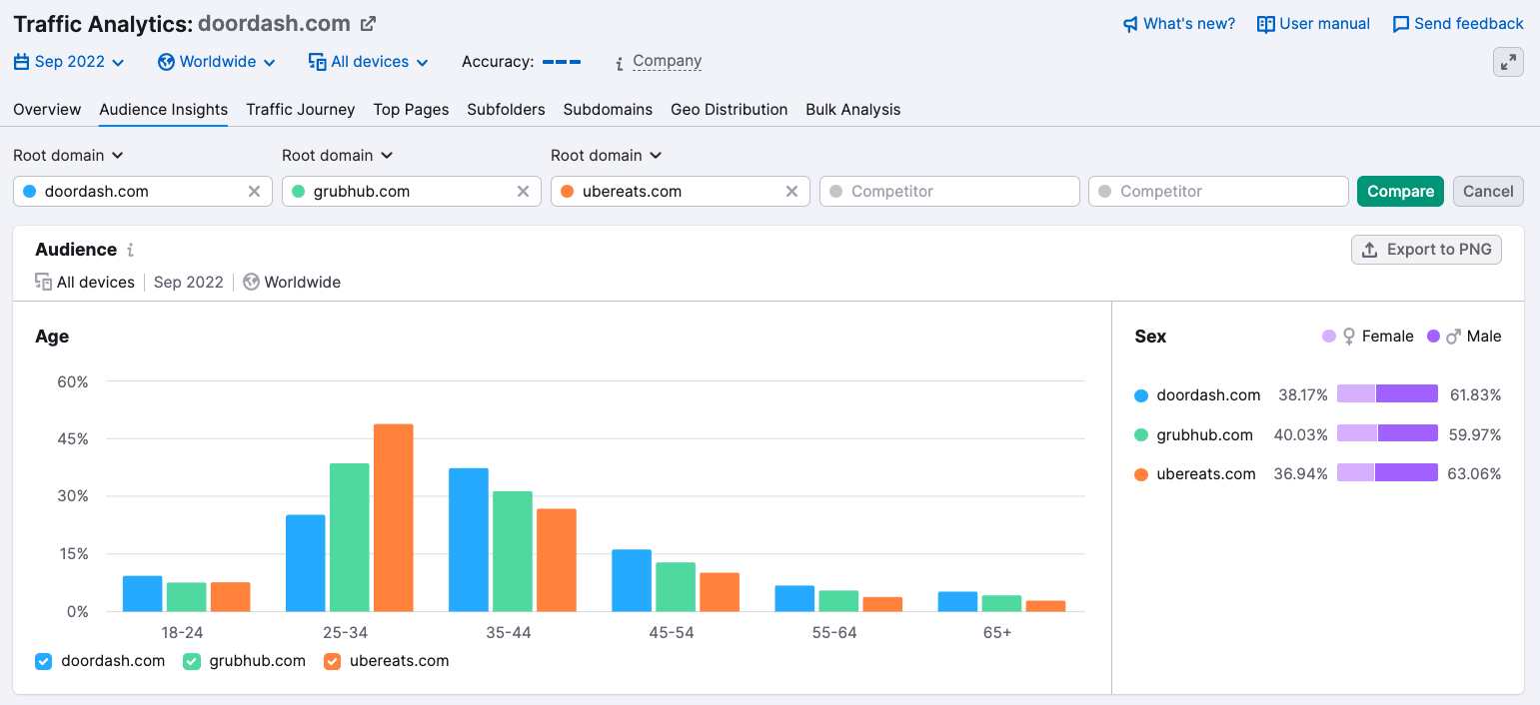Open the Bulk Analysis tab
The height and width of the screenshot is (705, 1540).
pos(853,110)
